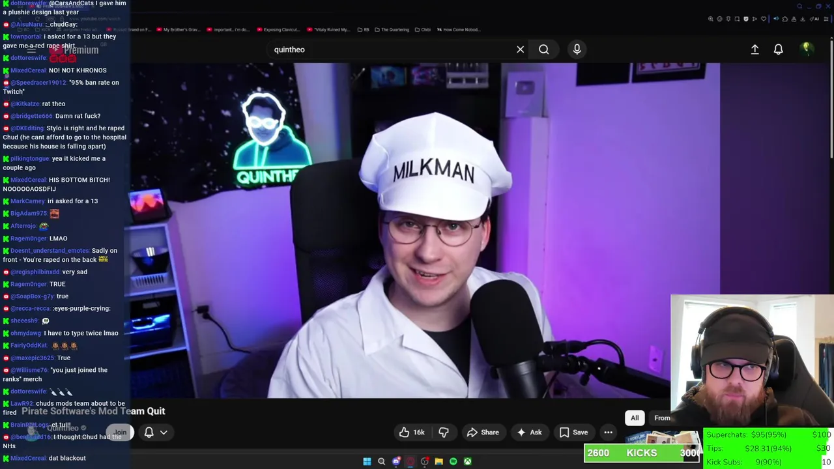Share the Pirate Software video
This screenshot has height=469, width=834.
pos(483,433)
